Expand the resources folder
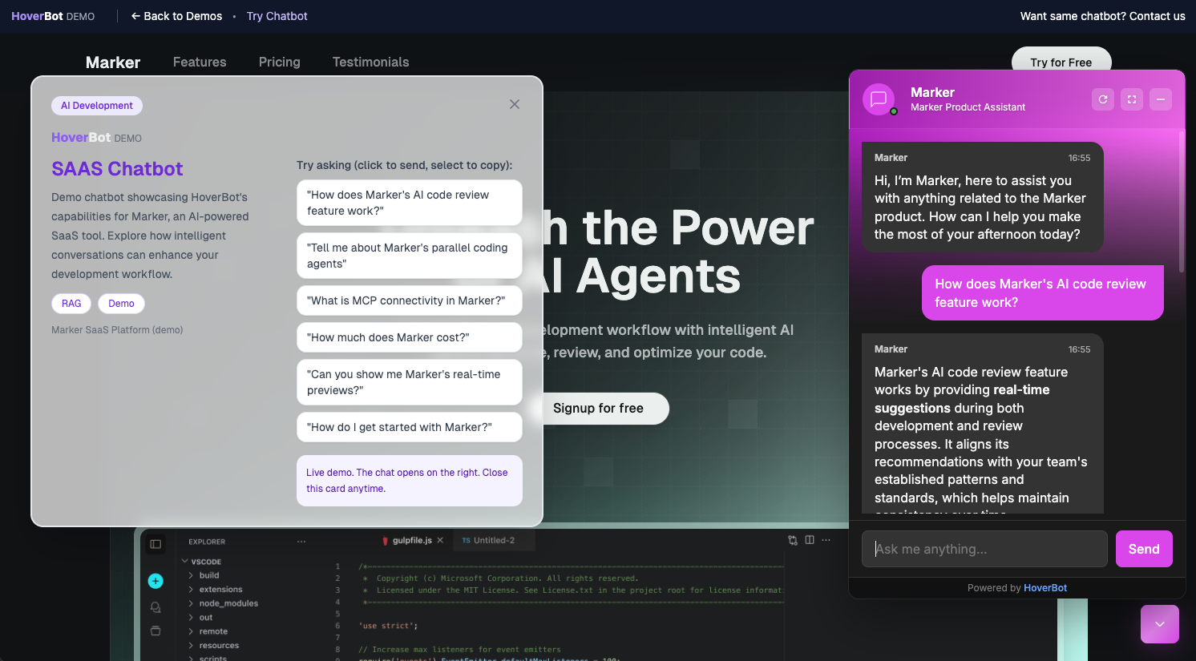 click(x=214, y=646)
